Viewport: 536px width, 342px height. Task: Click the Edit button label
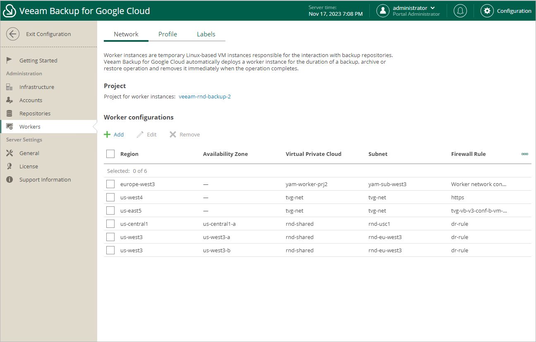click(152, 134)
